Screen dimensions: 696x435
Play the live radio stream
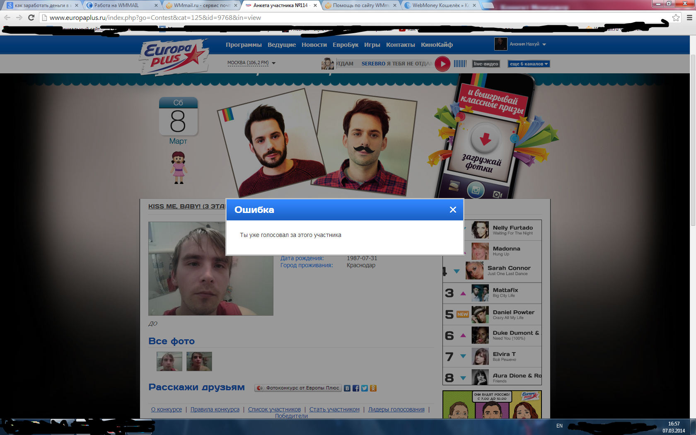tap(442, 64)
